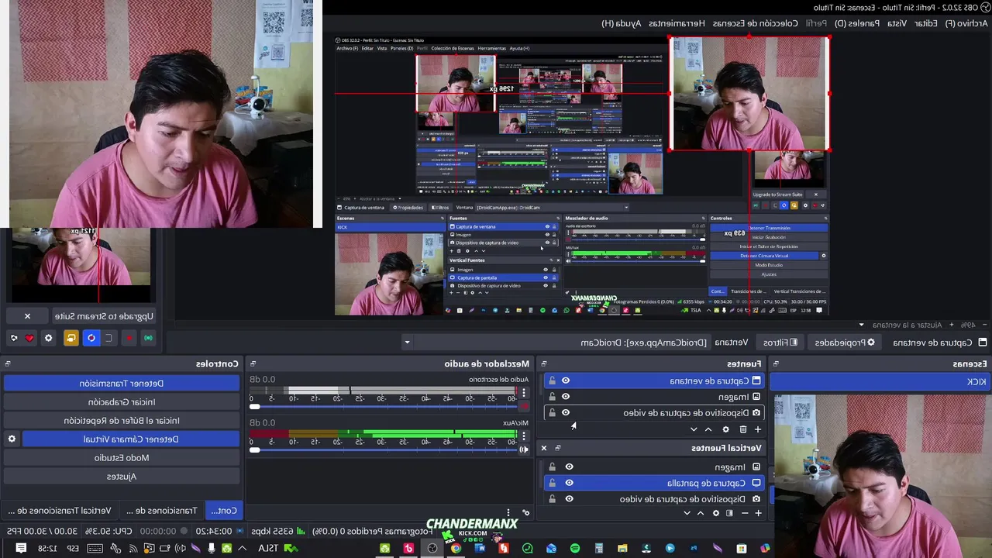The height and width of the screenshot is (558, 992).
Task: Click the heart icon in Stream Suite toolbar
Action: point(29,338)
